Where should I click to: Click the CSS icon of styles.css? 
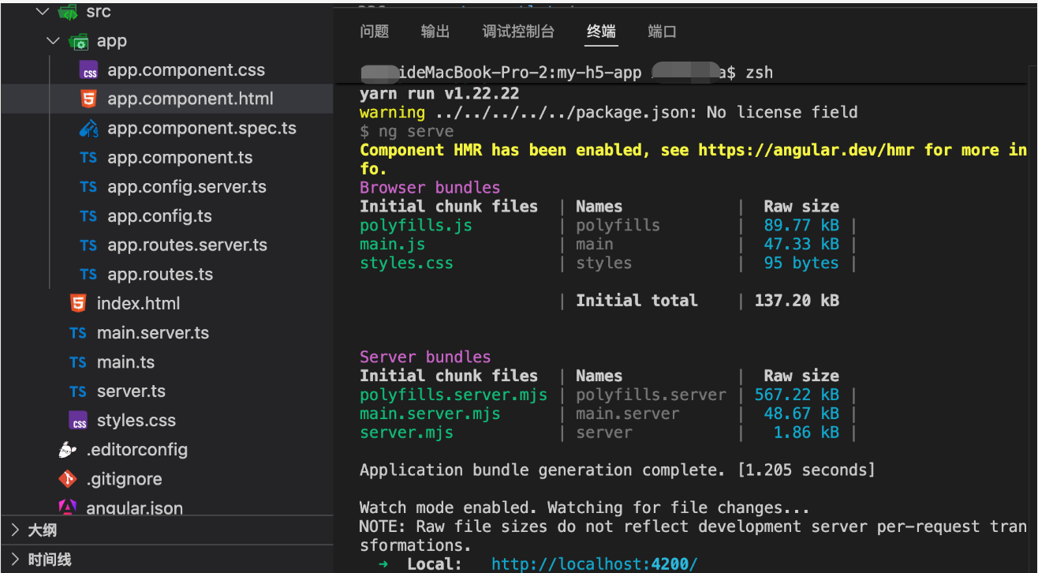click(x=78, y=421)
